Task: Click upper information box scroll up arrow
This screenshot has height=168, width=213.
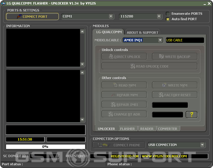Action: [x=82, y=32]
